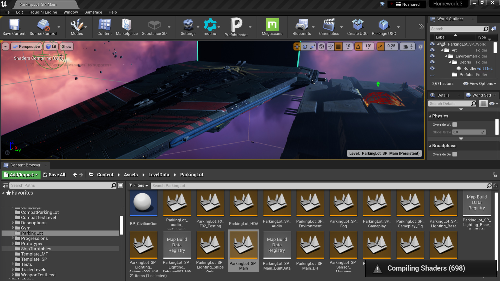This screenshot has height=281, width=500.
Task: Hide the Debris folder in World Outliner
Action: tap(432, 62)
